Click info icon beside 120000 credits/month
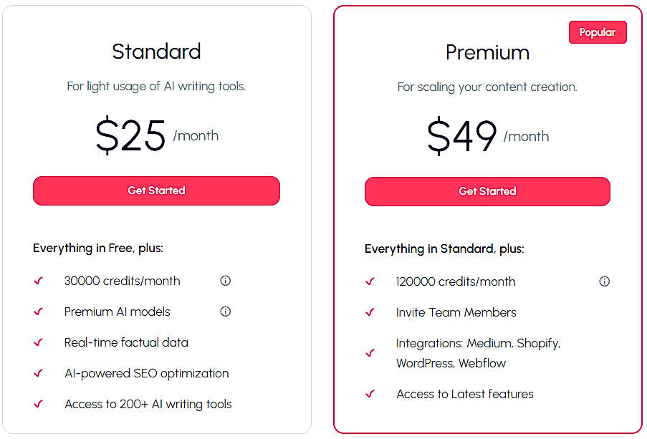Image resolution: width=647 pixels, height=439 pixels. (x=604, y=281)
